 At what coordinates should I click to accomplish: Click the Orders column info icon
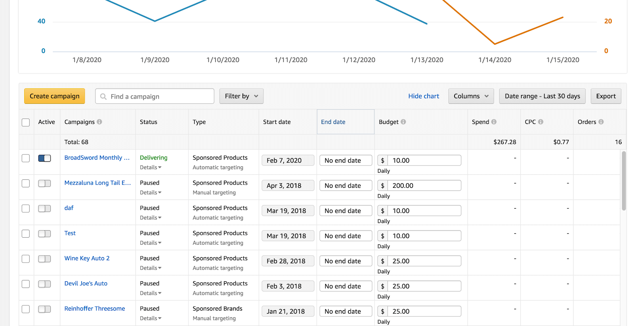click(x=601, y=122)
